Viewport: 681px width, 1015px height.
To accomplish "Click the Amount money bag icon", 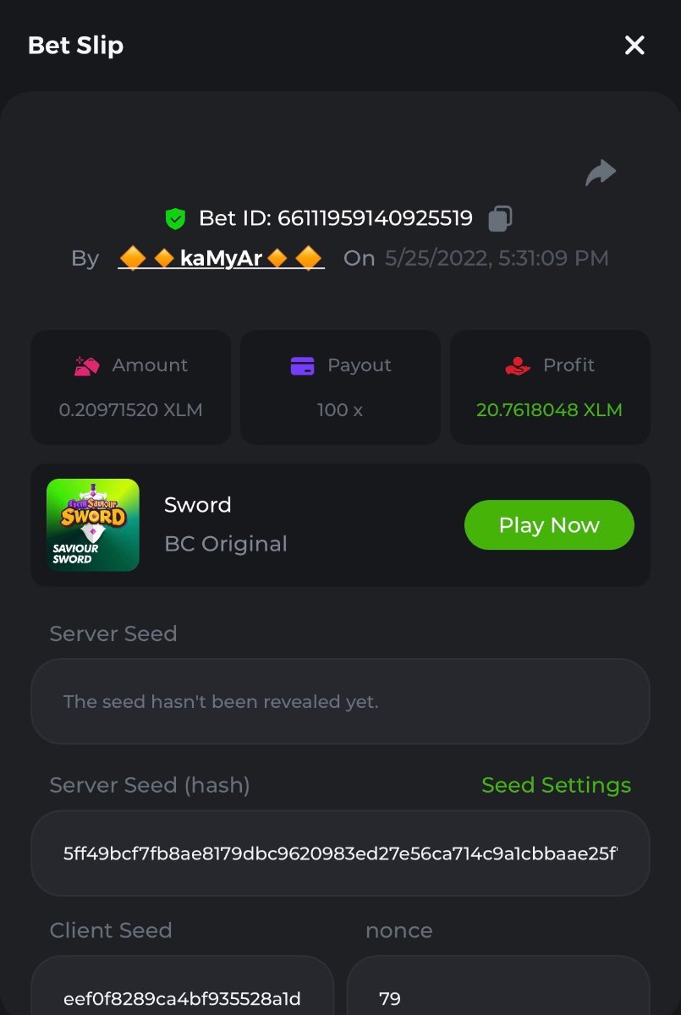I will [87, 366].
